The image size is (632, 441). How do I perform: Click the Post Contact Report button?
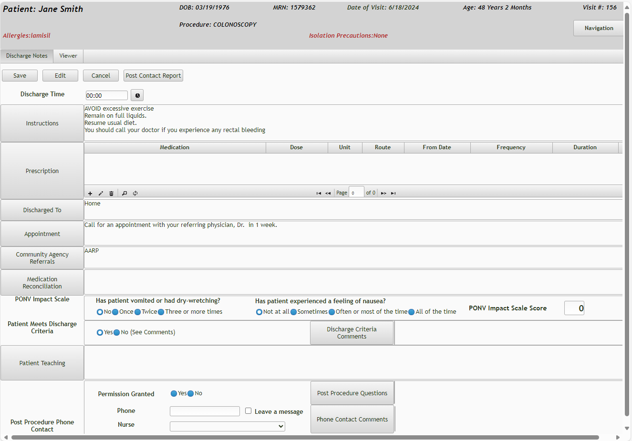coord(153,76)
